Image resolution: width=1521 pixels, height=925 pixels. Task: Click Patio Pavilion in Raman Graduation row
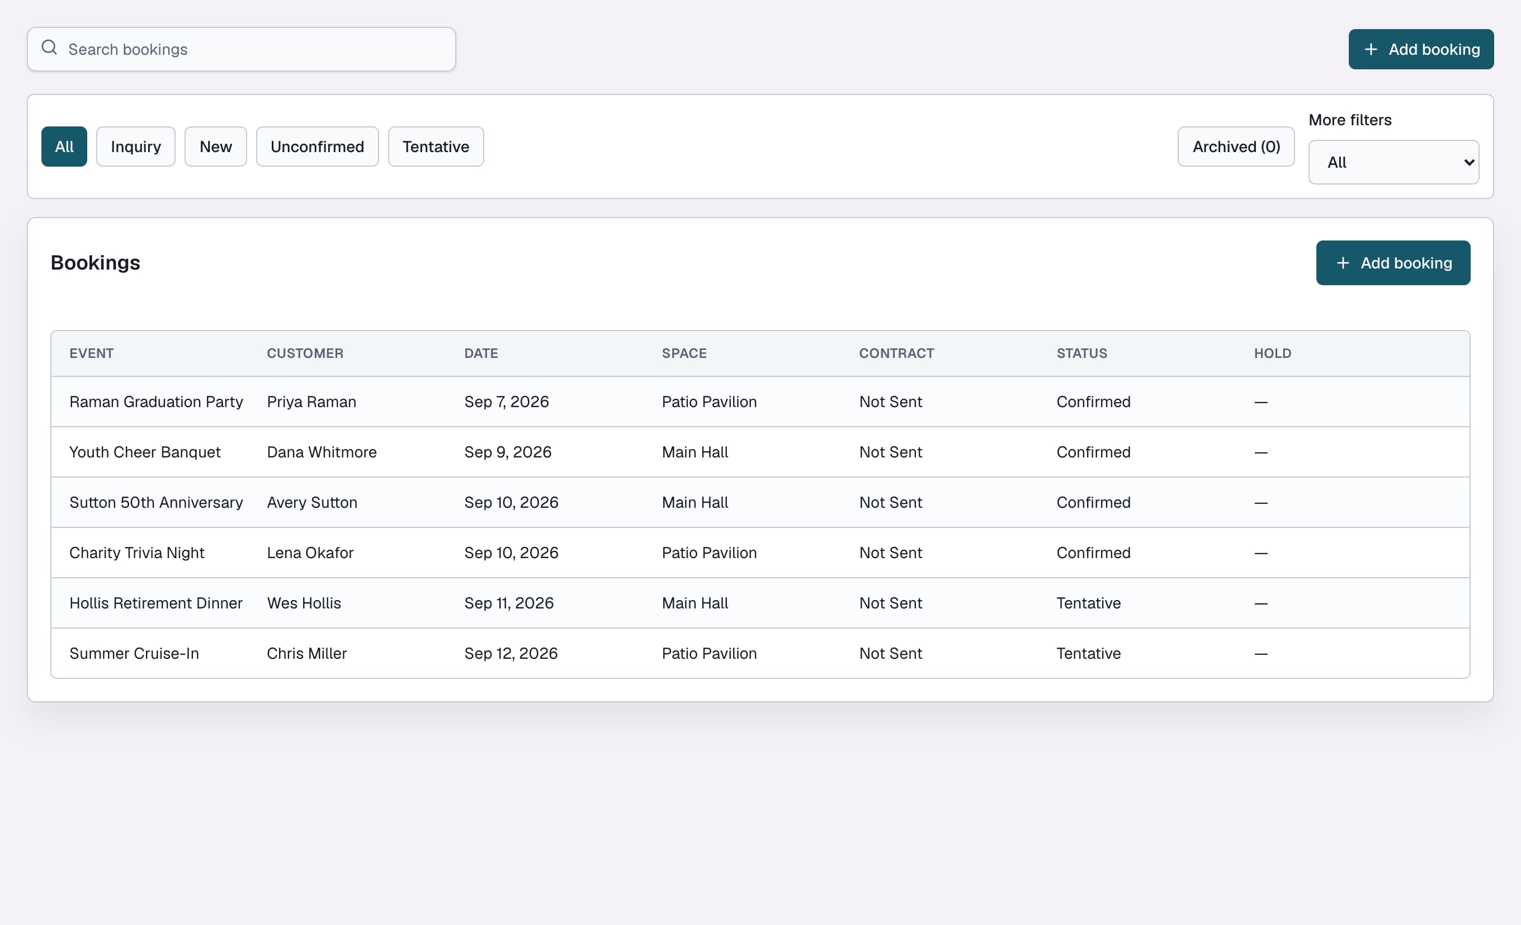point(708,402)
